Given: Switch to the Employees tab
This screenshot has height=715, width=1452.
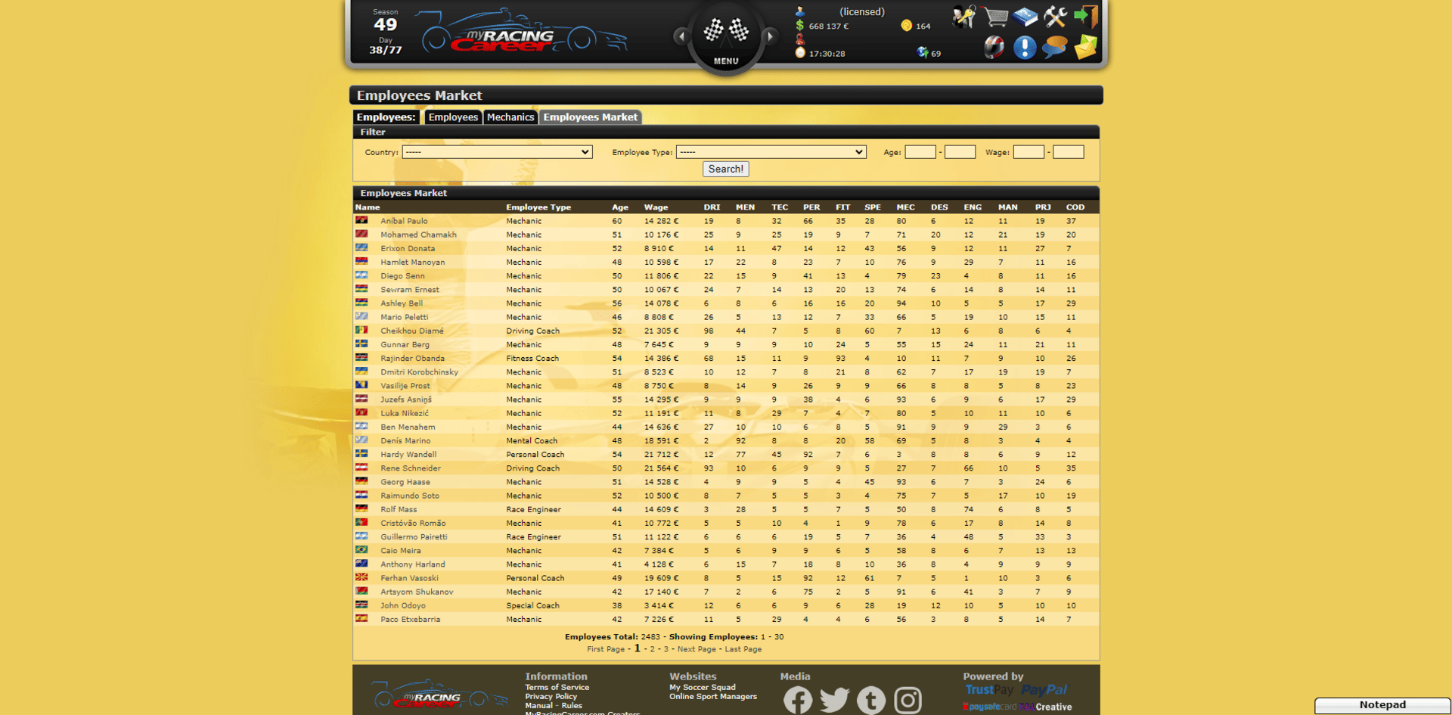Looking at the screenshot, I should (453, 117).
